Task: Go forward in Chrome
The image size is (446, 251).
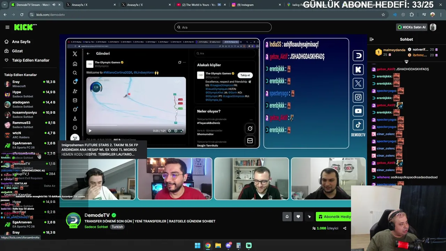Action: 13,15
